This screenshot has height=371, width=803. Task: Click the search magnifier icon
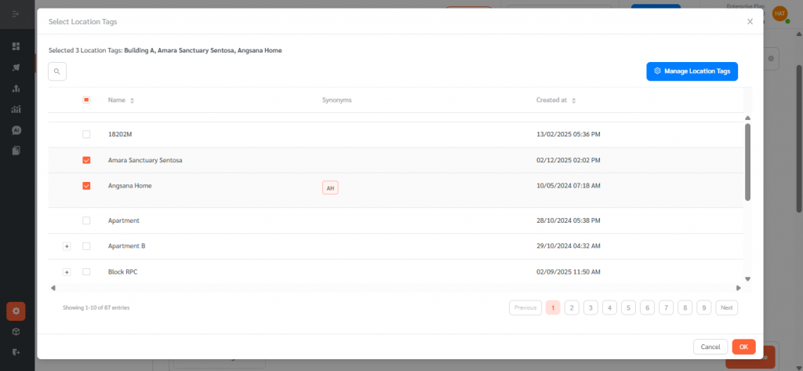[57, 71]
